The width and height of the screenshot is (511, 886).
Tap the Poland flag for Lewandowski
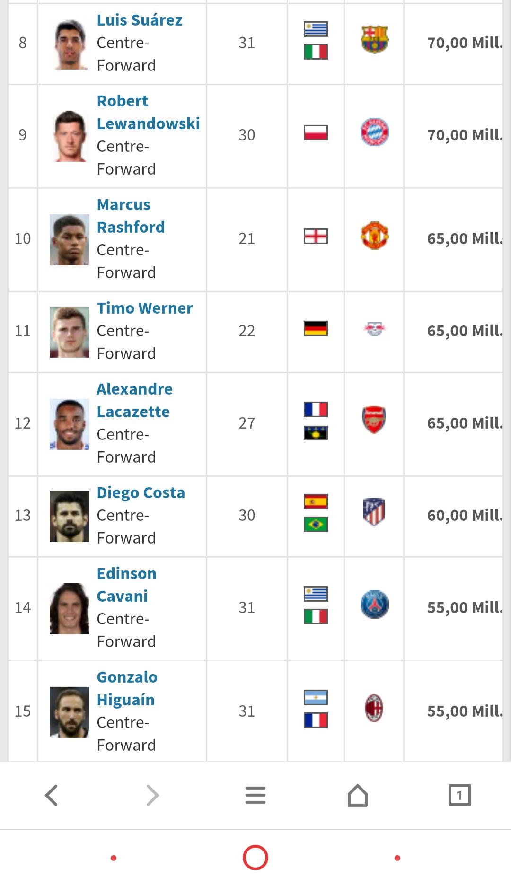click(316, 132)
